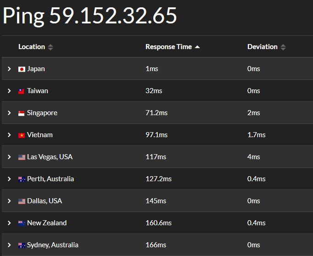Click the Taiwan flag icon
The image size is (313, 256).
pyautogui.click(x=22, y=91)
